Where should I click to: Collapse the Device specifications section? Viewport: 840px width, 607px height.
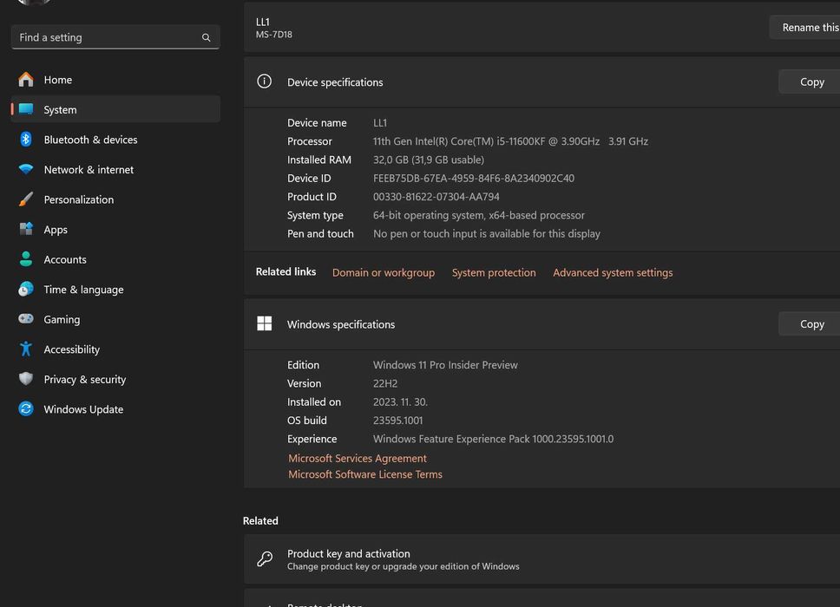(521, 82)
